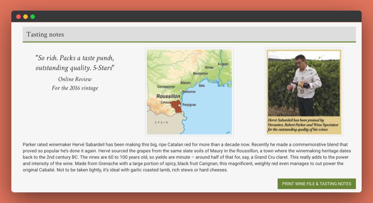Click the tasting notes description paragraph
The width and height of the screenshot is (373, 203).
tap(187, 157)
